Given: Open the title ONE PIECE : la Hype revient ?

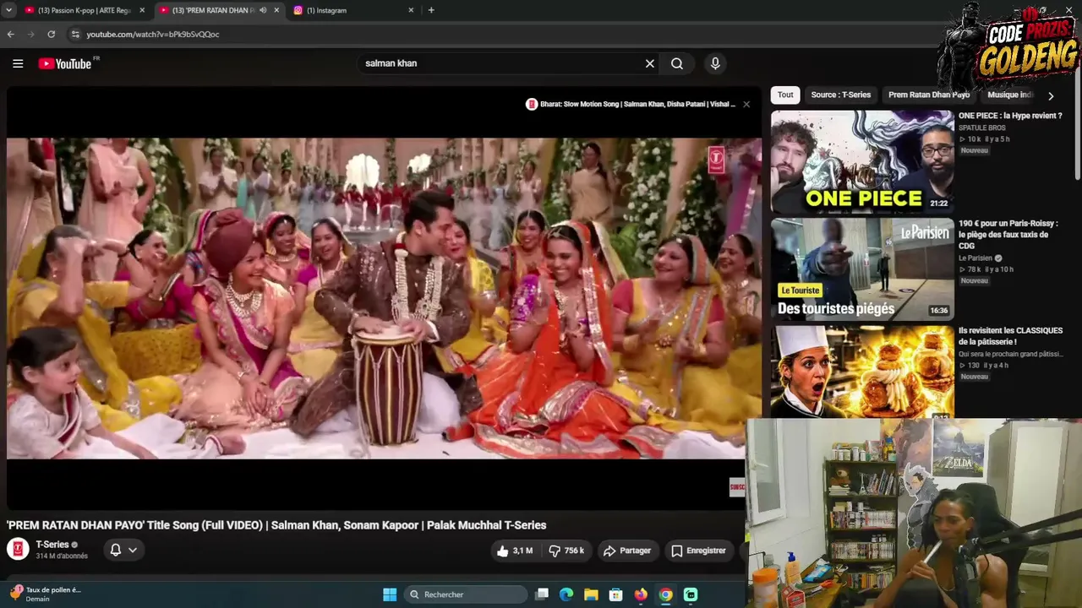Looking at the screenshot, I should pos(1010,116).
